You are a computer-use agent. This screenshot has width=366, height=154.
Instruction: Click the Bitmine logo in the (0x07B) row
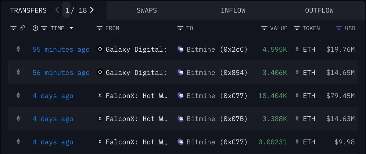pyautogui.click(x=181, y=119)
